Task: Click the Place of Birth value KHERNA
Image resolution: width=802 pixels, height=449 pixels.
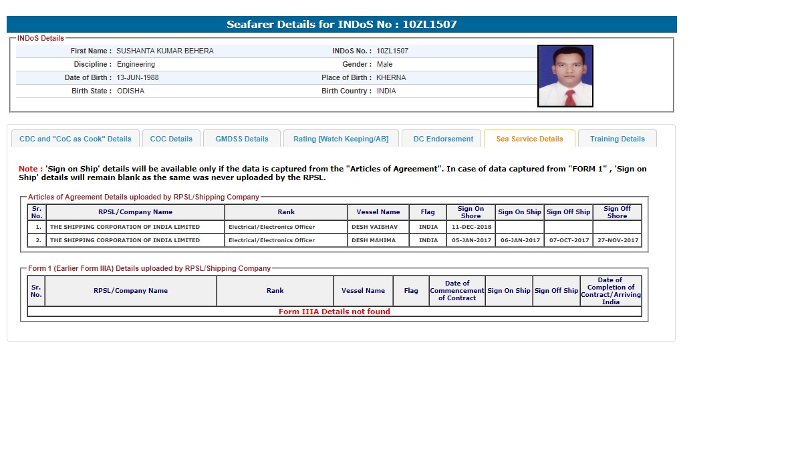Action: click(391, 77)
